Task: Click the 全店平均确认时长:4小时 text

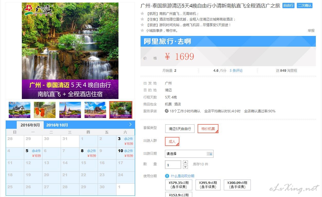Action: coord(222,111)
